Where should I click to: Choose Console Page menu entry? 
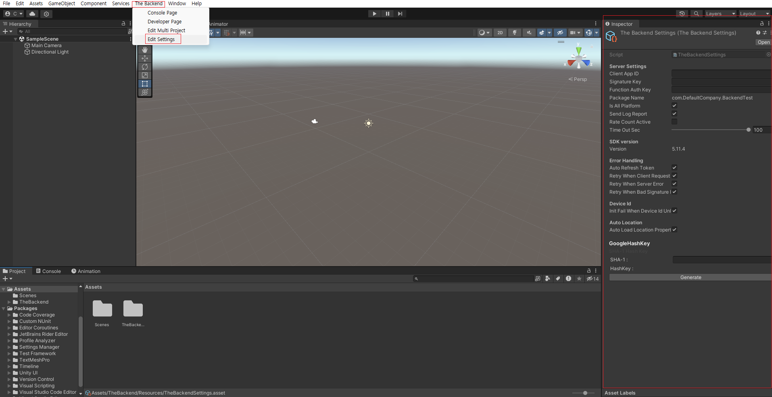162,12
